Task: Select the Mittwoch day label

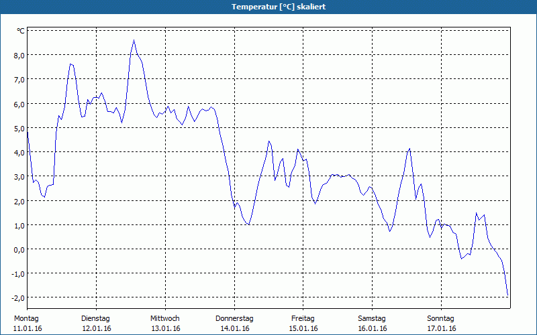Action: (164, 318)
